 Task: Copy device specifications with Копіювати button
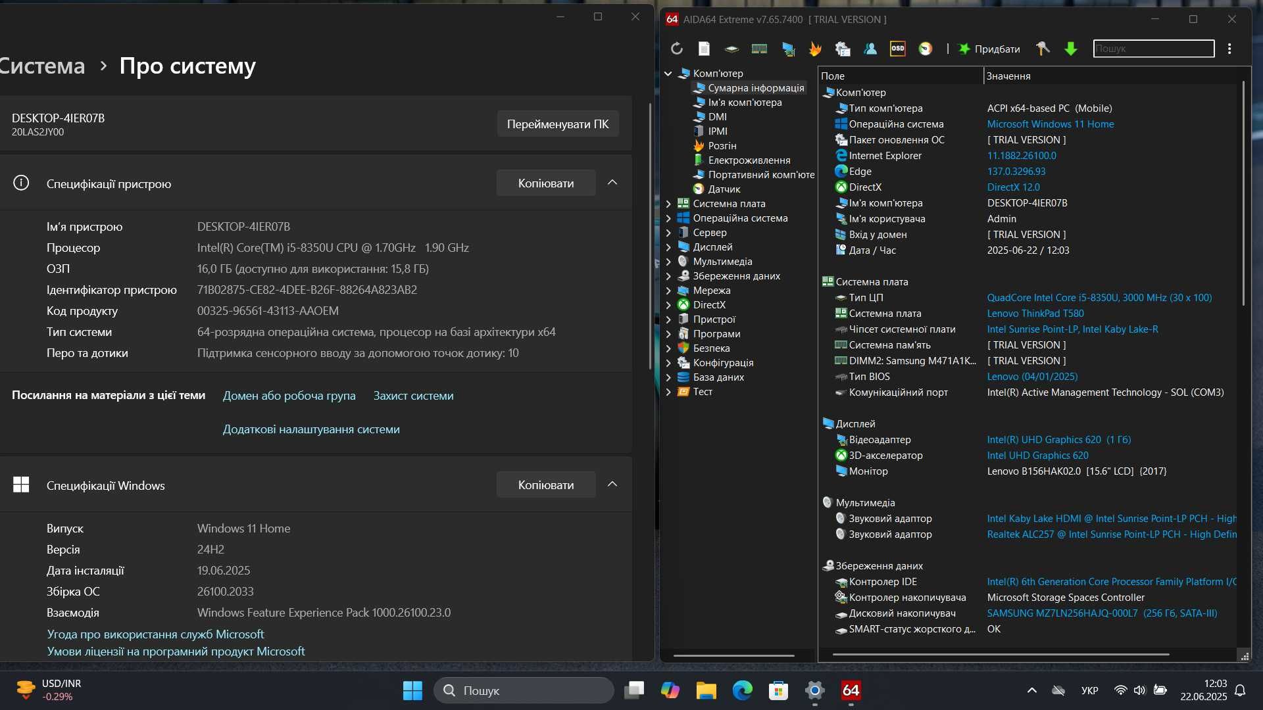546,183
